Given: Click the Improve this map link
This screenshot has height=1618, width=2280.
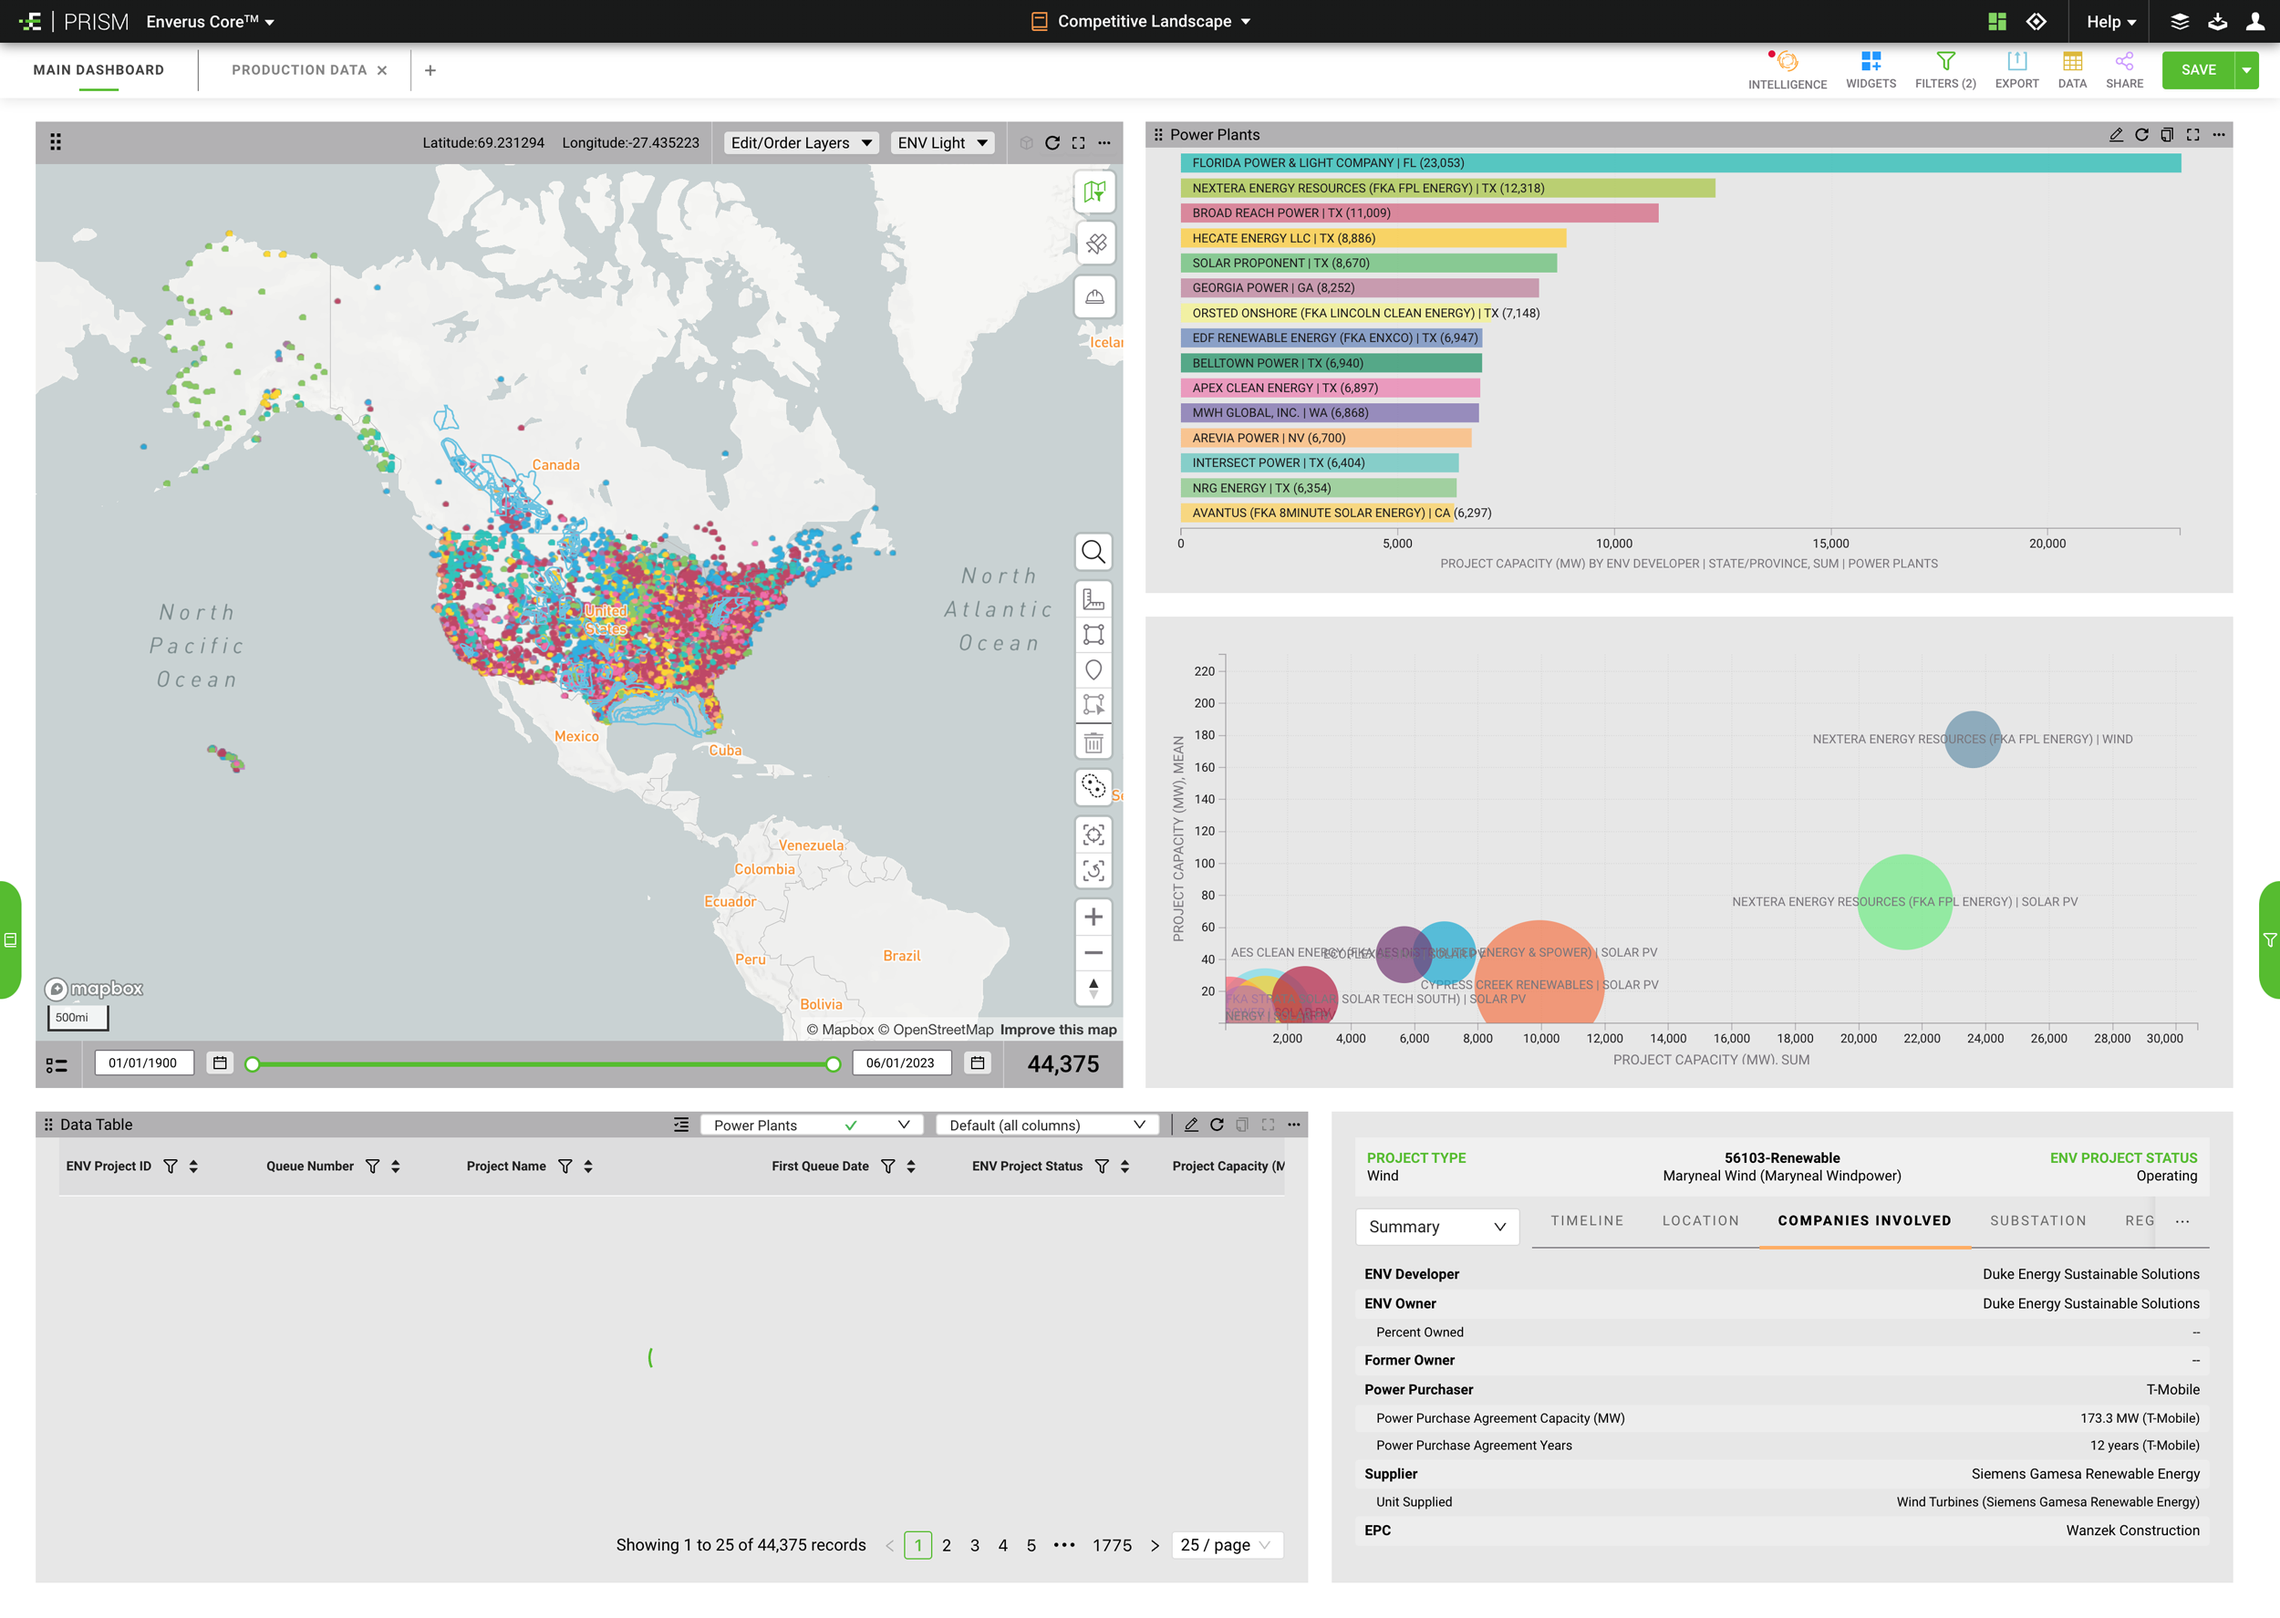Looking at the screenshot, I should coord(1058,1031).
